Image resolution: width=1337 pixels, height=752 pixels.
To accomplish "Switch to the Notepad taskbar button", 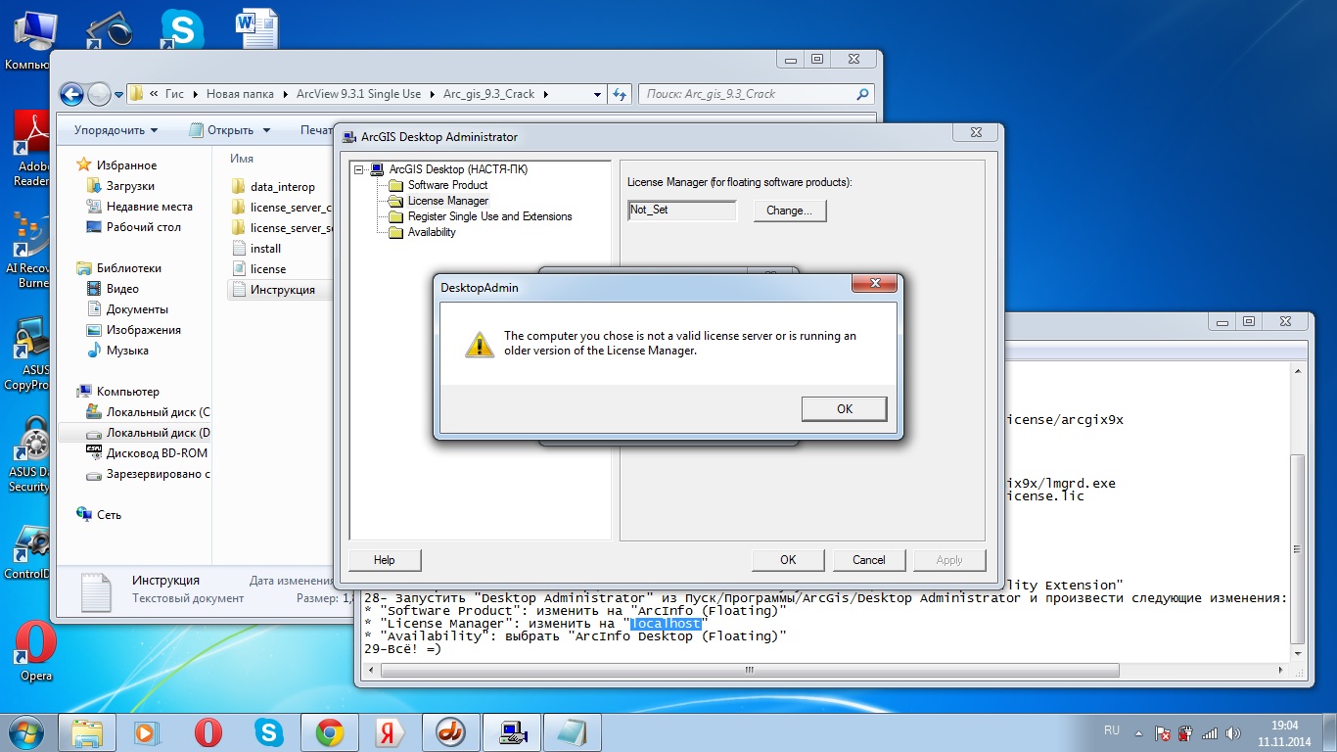I will [x=571, y=732].
